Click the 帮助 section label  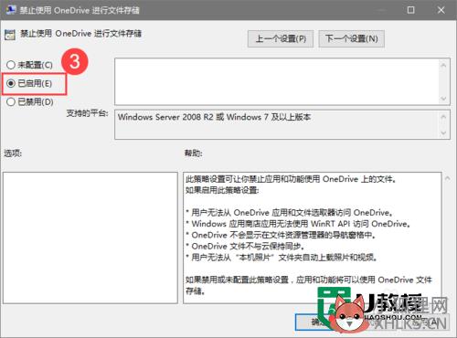(x=193, y=153)
